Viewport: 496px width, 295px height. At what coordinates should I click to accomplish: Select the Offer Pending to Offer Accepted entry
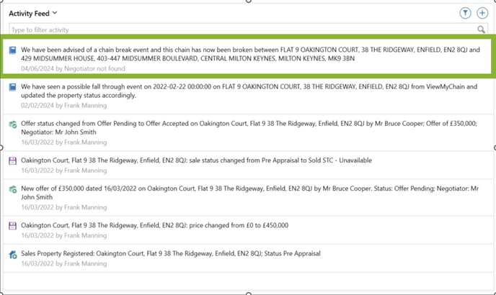[249, 127]
